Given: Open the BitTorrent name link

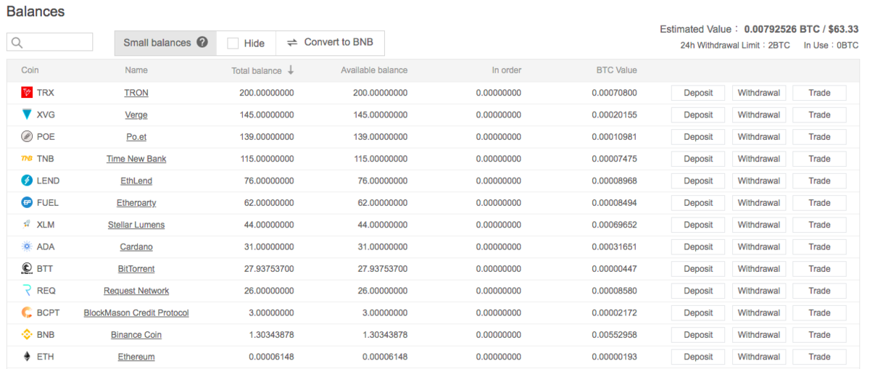Looking at the screenshot, I should pos(136,268).
